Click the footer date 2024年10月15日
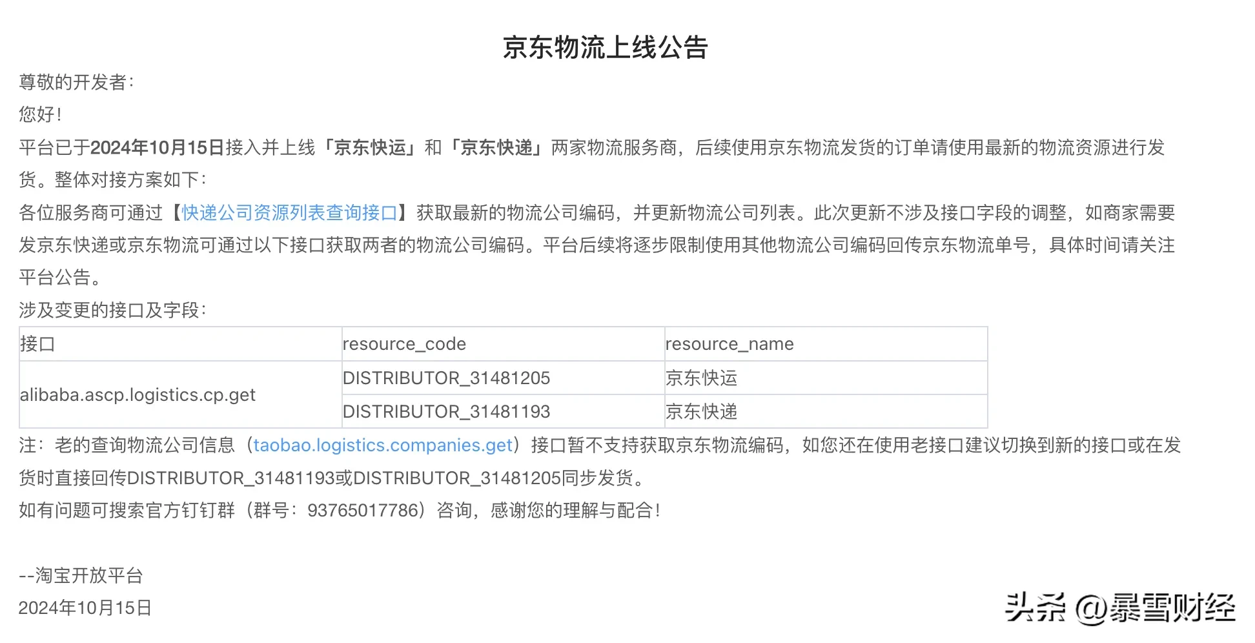 pyautogui.click(x=85, y=608)
